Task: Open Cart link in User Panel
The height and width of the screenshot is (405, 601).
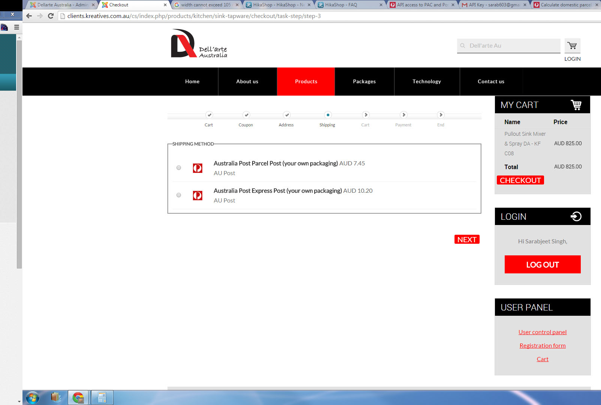Action: (543, 359)
